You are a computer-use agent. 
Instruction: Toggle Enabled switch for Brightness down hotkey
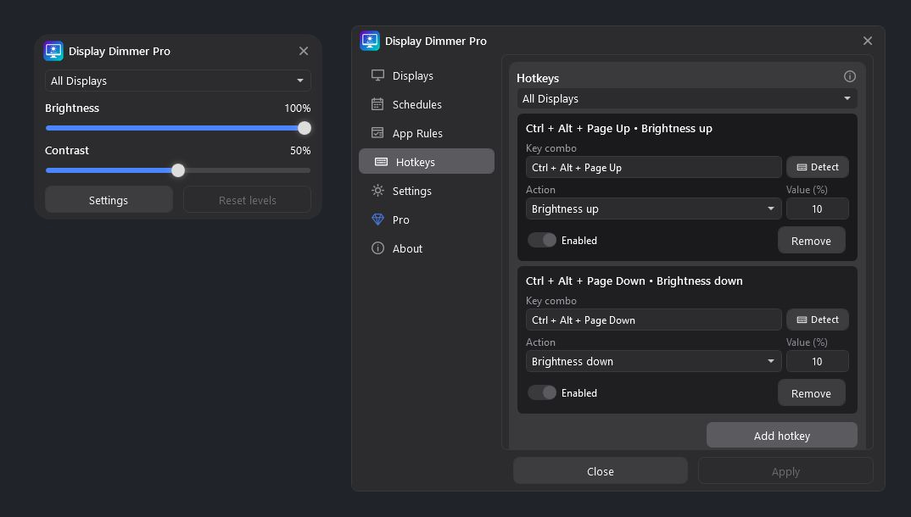pos(542,392)
